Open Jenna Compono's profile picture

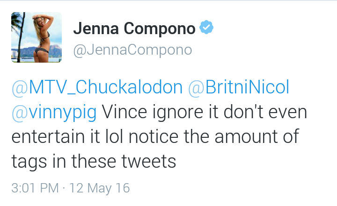pyautogui.click(x=37, y=37)
